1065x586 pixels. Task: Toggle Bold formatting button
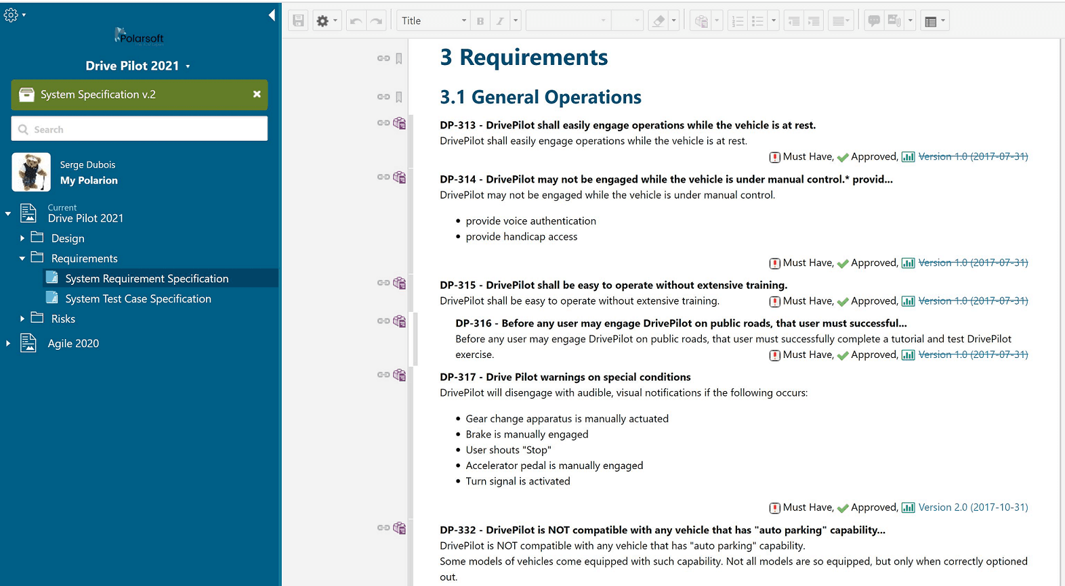coord(480,21)
